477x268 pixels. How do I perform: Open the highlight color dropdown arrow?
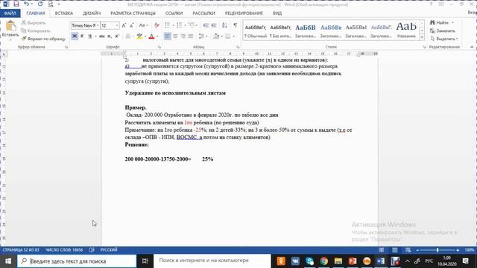pos(145,36)
